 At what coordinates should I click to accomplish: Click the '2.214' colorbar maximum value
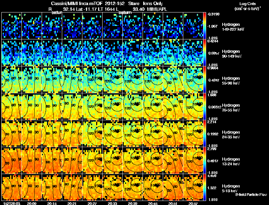pos(212,122)
